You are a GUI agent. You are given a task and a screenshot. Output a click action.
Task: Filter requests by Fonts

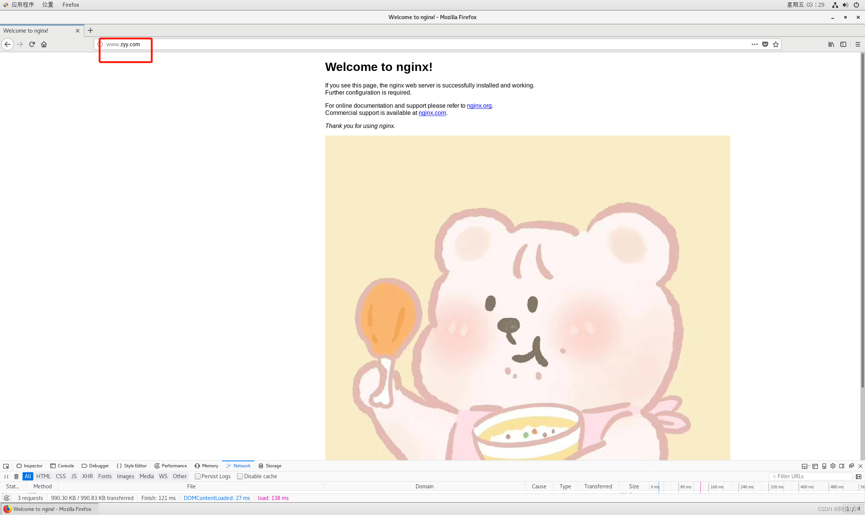click(x=105, y=476)
